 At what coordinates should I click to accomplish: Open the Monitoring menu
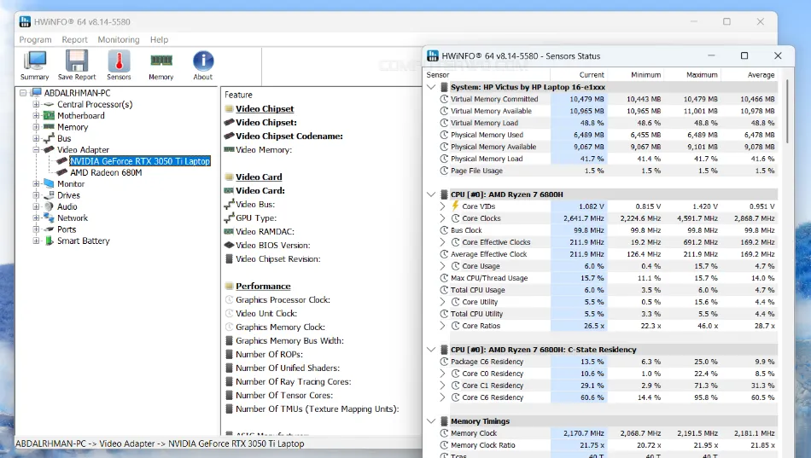pos(119,39)
